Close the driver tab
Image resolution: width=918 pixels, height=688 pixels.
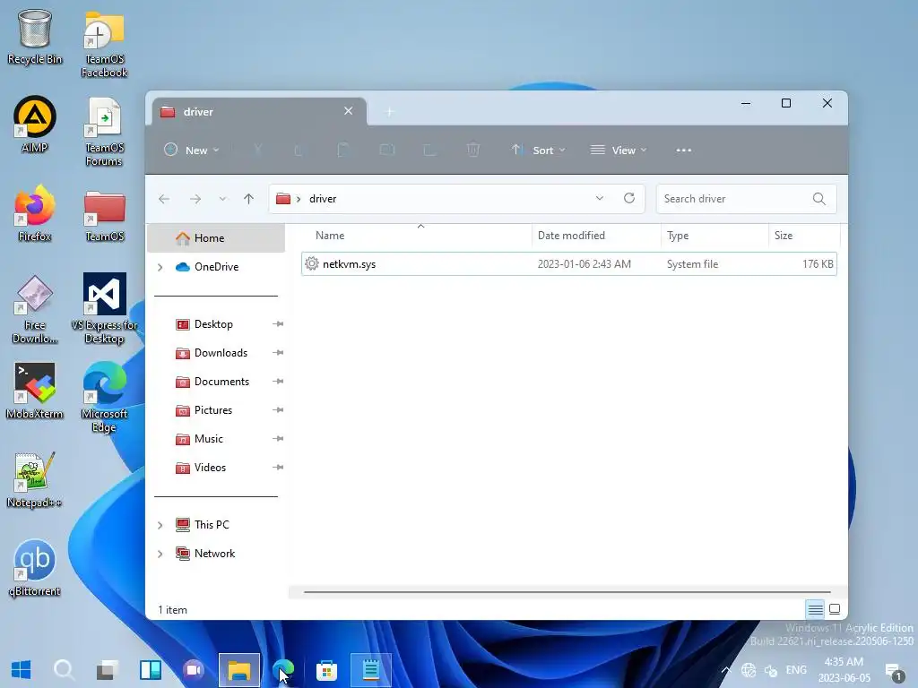click(x=349, y=111)
